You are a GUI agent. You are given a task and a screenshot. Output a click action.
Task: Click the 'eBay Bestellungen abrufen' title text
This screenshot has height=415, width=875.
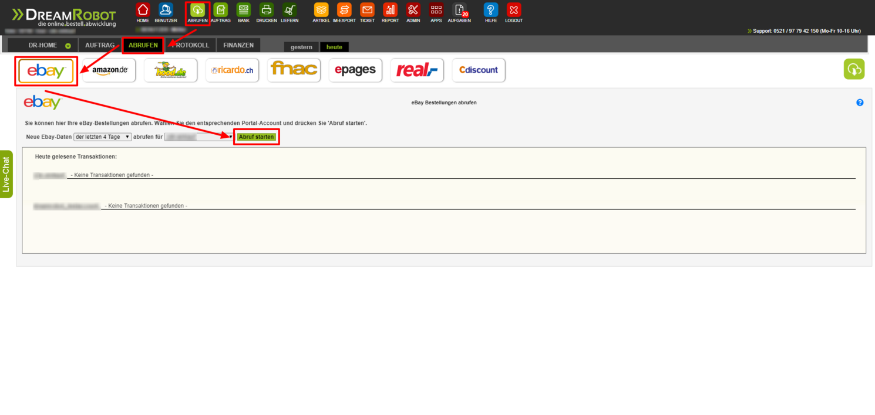(444, 103)
